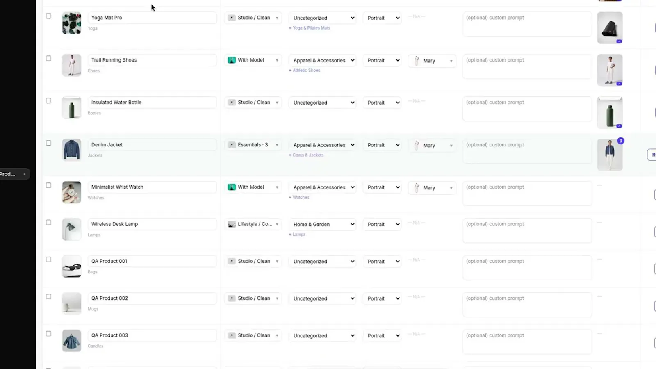Select the QA Product 001 checkbox

click(x=48, y=260)
